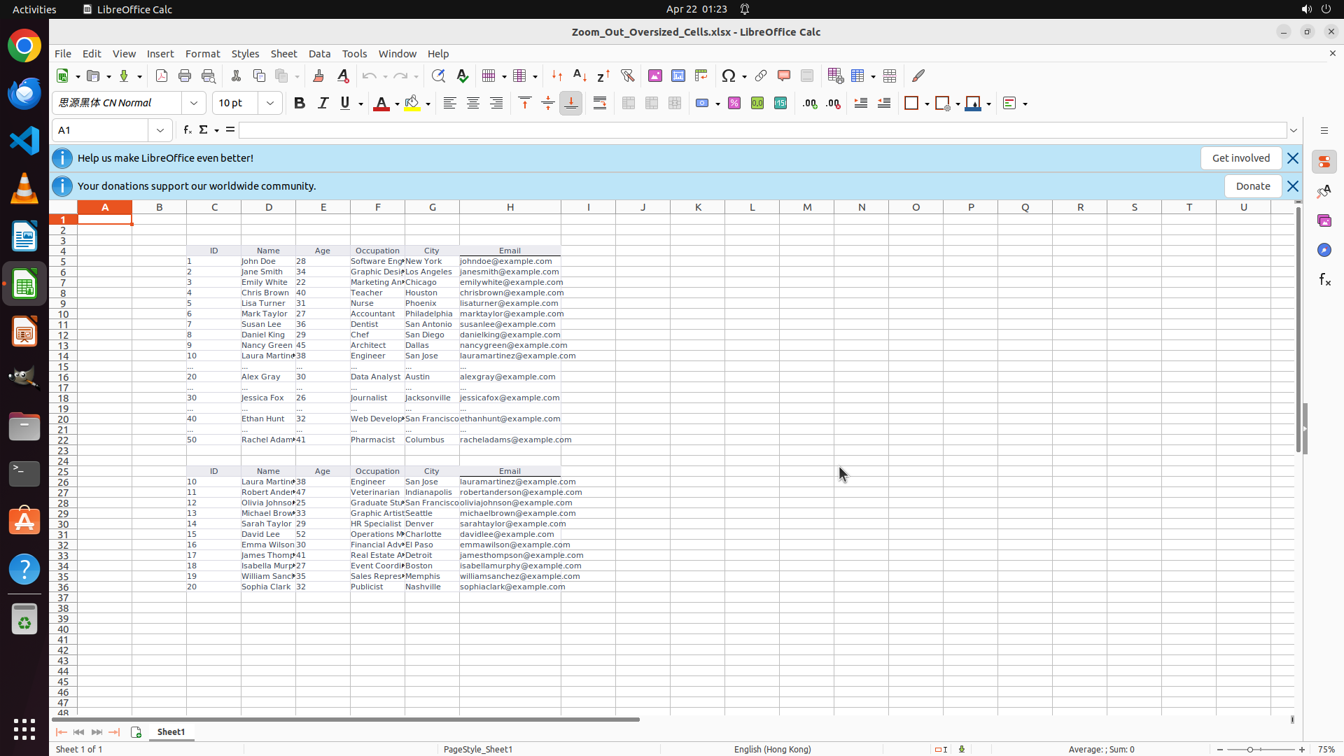Expand the font name dropdown
Viewport: 1344px width, 756px height.
194,104
